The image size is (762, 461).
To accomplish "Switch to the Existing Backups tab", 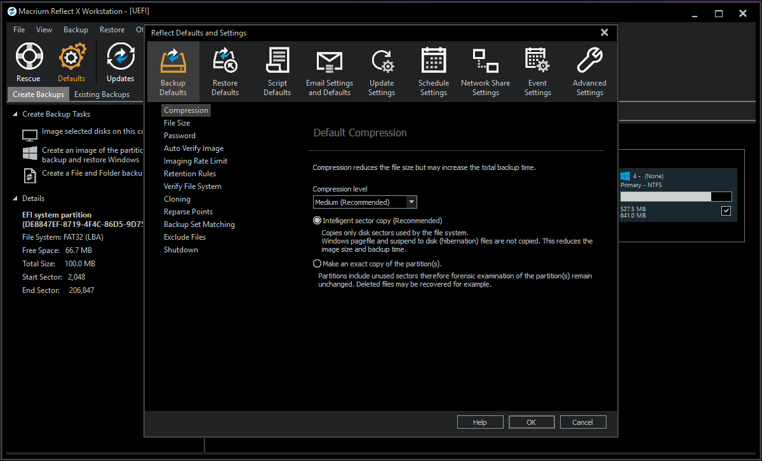I will point(102,94).
